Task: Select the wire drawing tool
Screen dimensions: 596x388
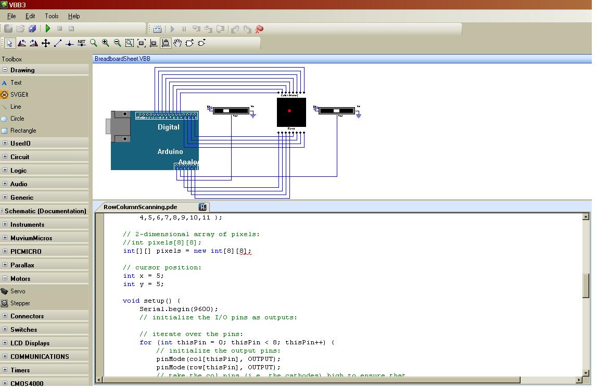Action: point(58,43)
